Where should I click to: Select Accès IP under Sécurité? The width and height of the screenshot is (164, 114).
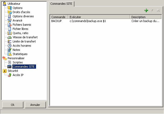click(x=18, y=75)
